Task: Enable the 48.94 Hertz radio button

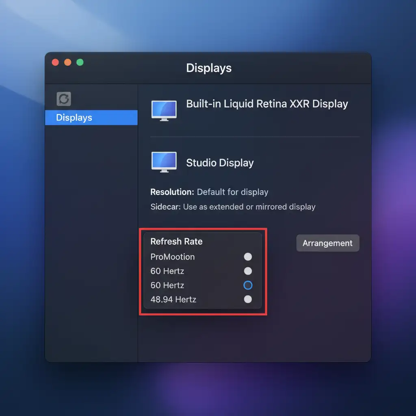Action: [247, 299]
